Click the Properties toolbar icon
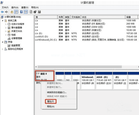 [35, 12]
